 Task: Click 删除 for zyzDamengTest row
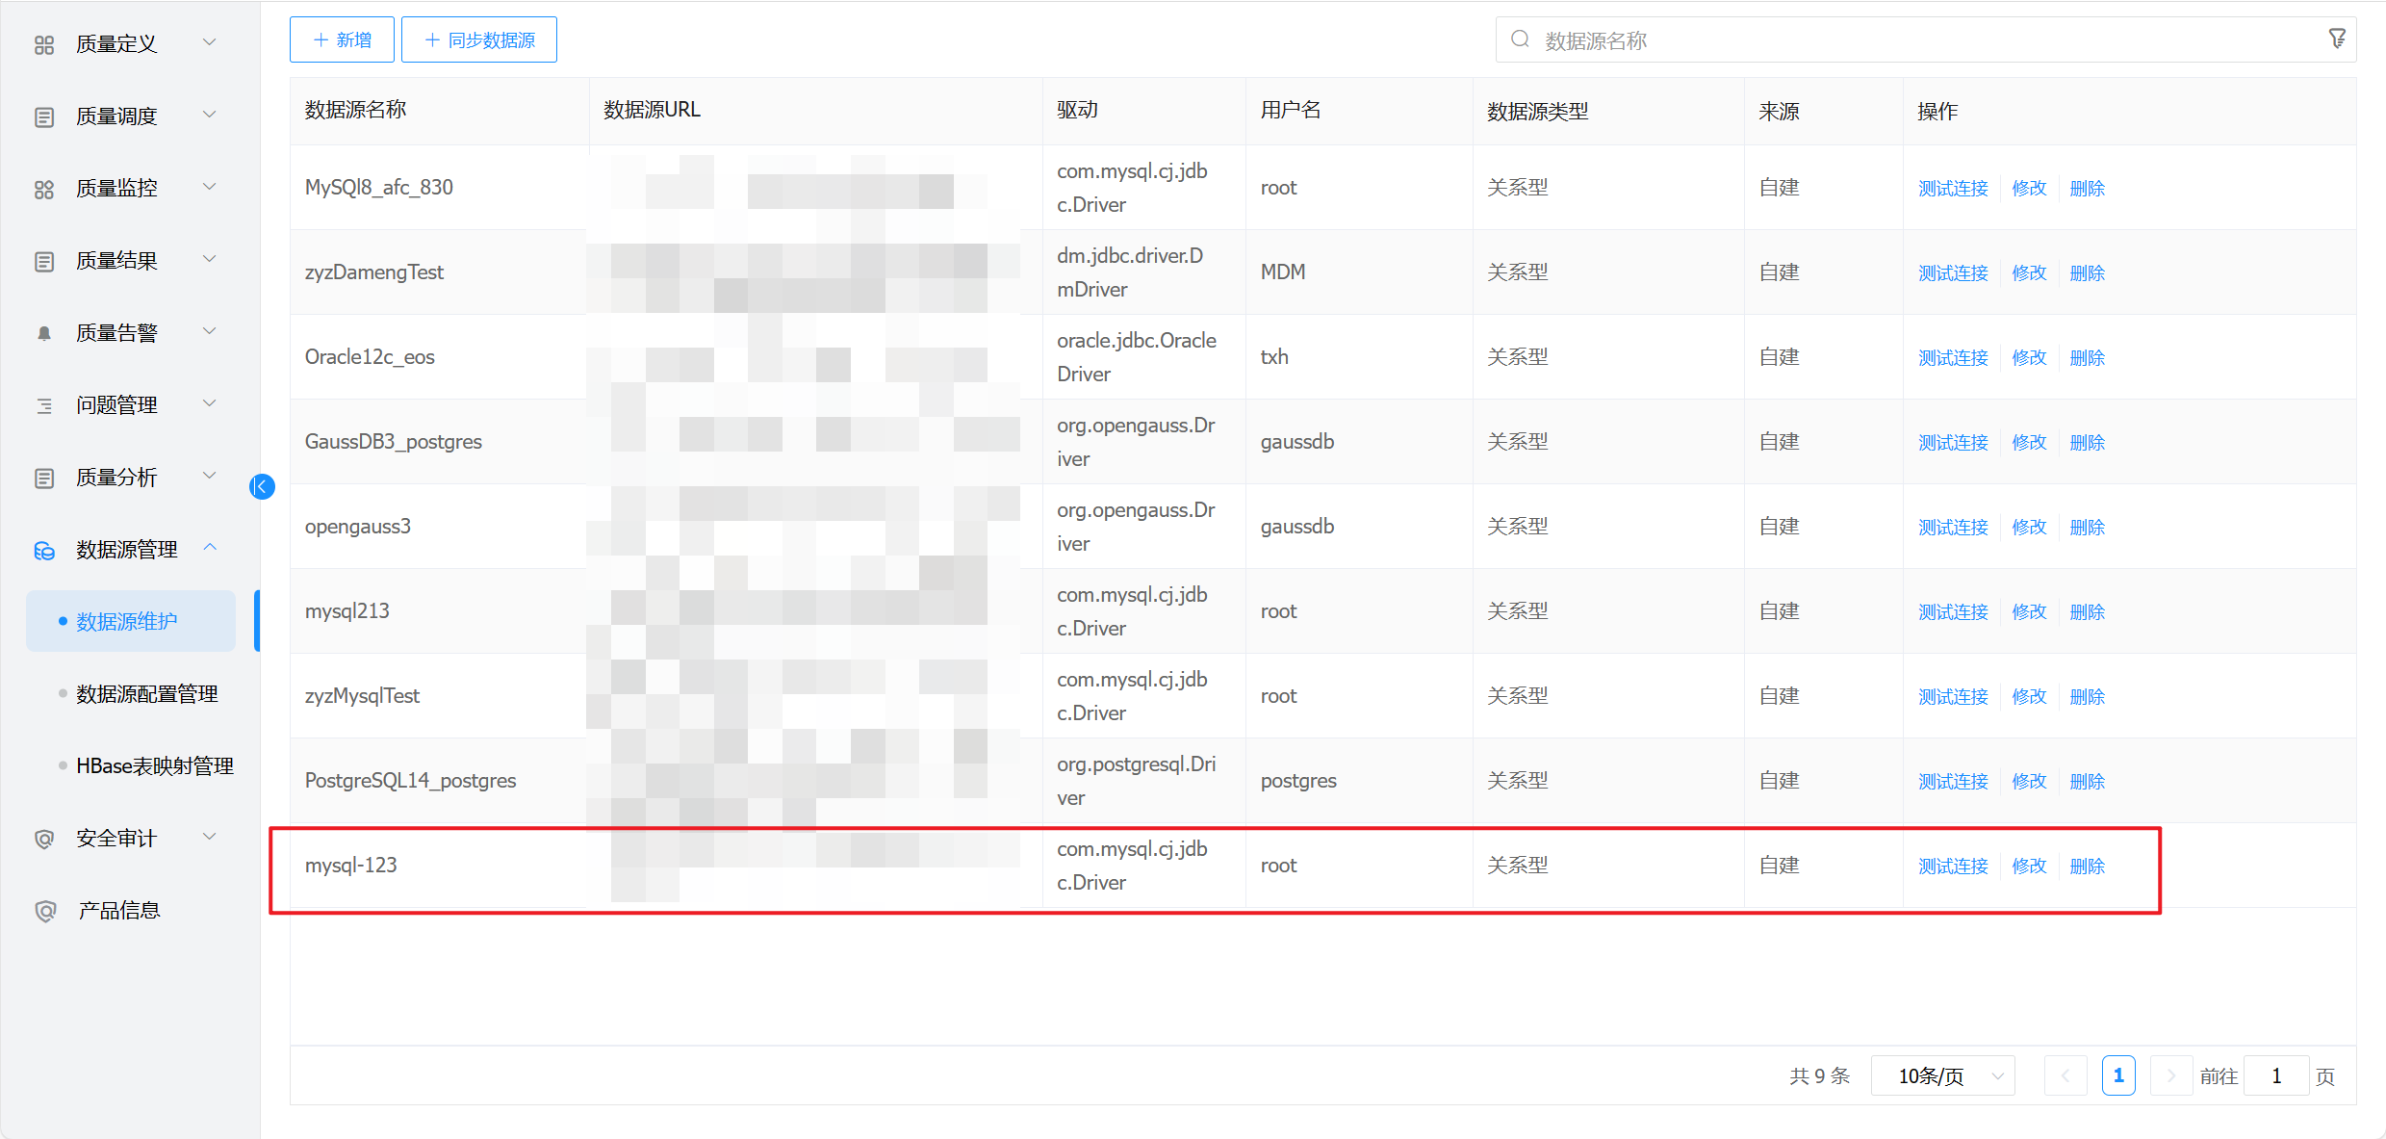(2087, 272)
